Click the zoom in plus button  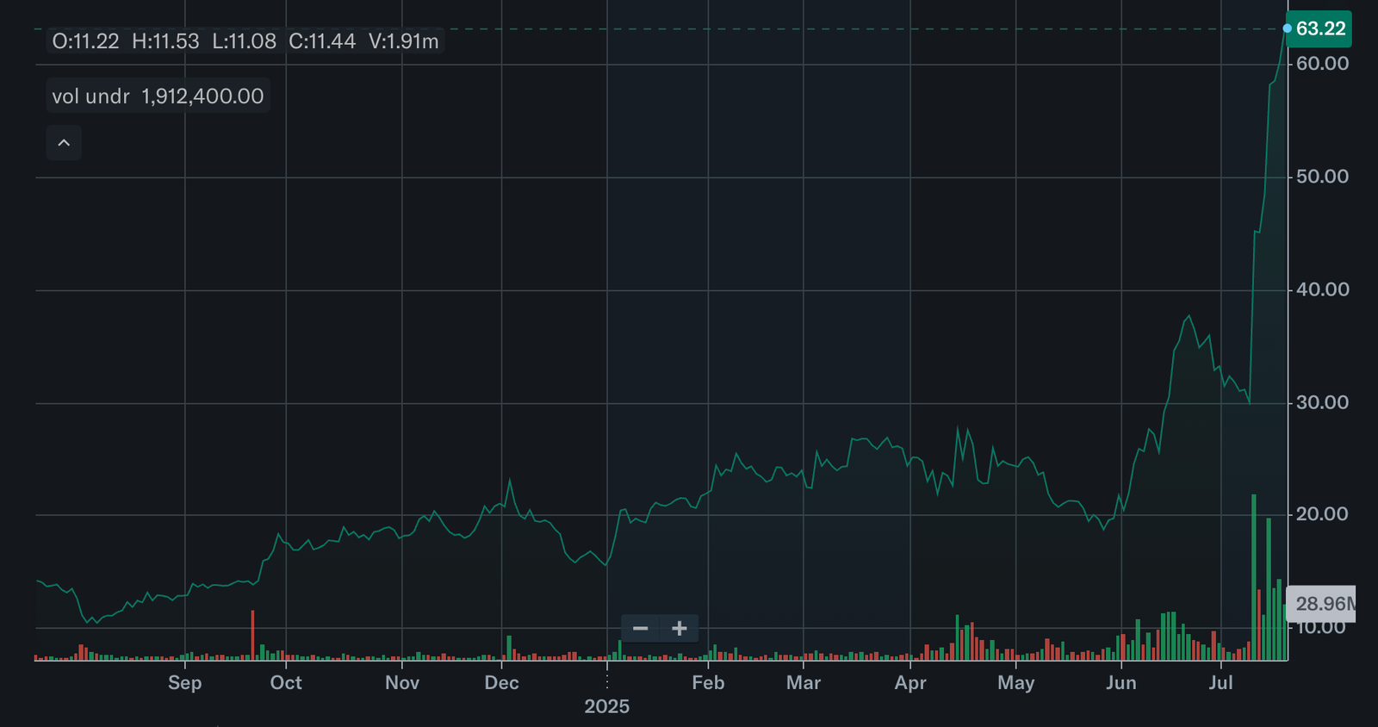pos(680,628)
